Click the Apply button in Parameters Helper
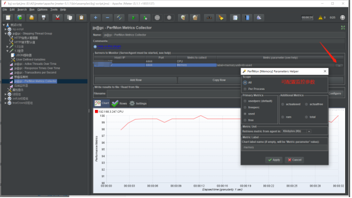Image resolution: width=352 pixels, height=198 pixels. coord(274,159)
